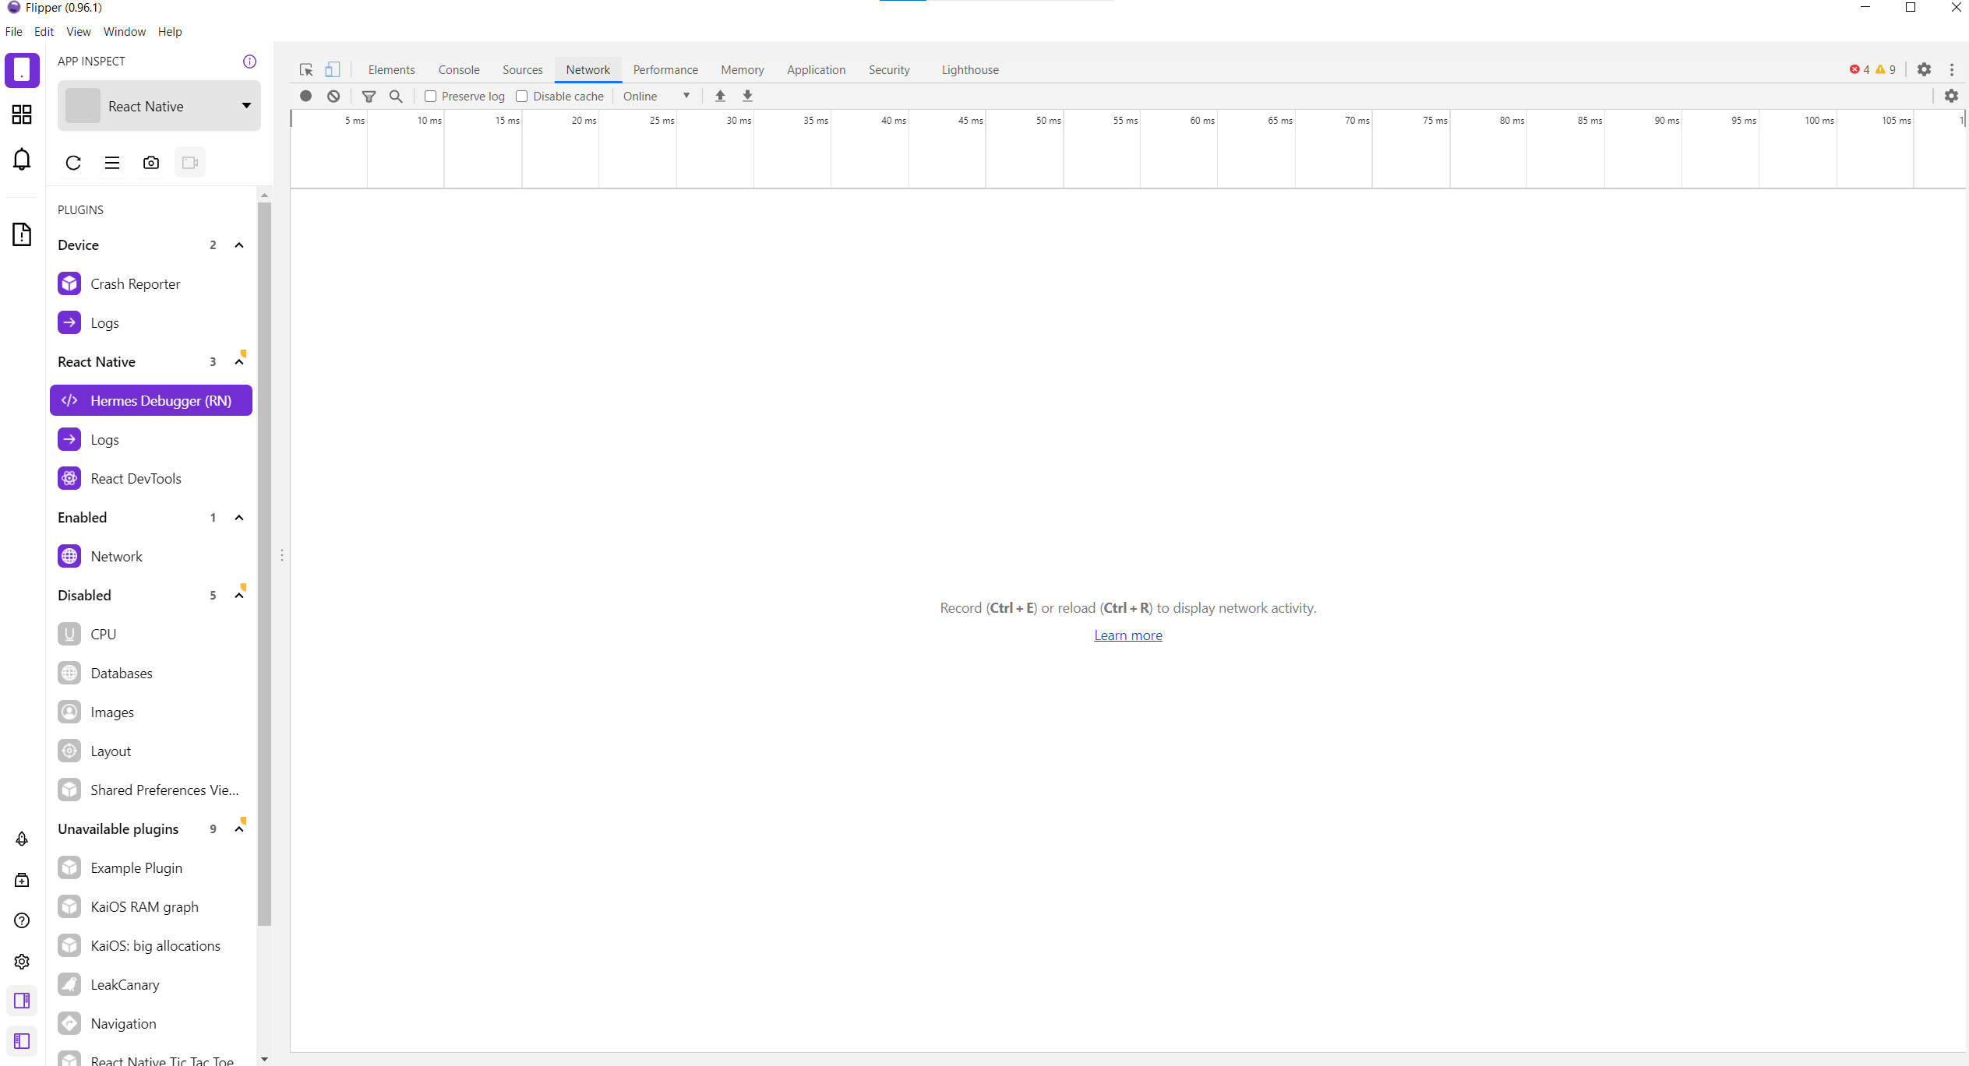1969x1066 pixels.
Task: Enable the Disable cache checkbox
Action: tap(521, 96)
